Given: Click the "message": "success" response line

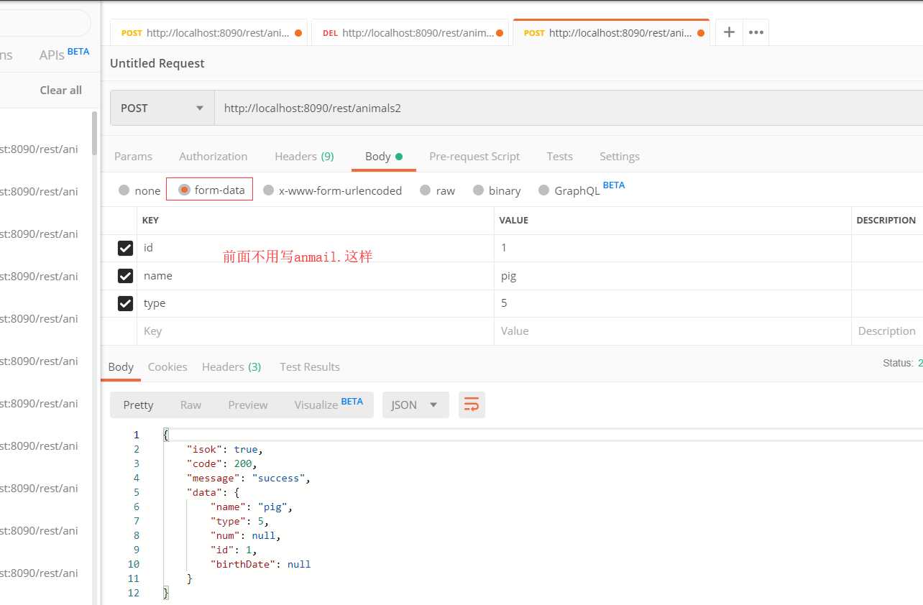Looking at the screenshot, I should point(248,478).
